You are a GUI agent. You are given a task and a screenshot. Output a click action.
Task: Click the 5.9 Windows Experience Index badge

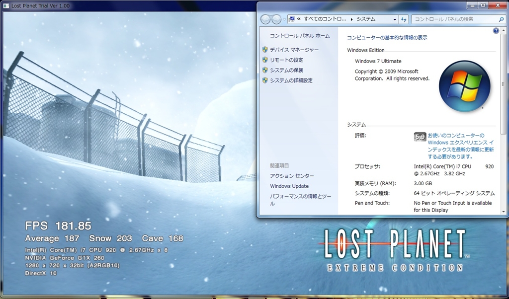tap(420, 137)
